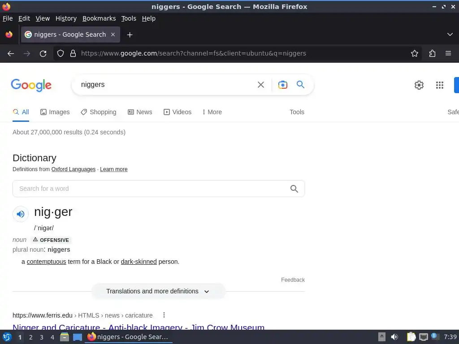Screen dimensions: 459x344
Task: Clear the Google search query with X
Action: pos(261,85)
